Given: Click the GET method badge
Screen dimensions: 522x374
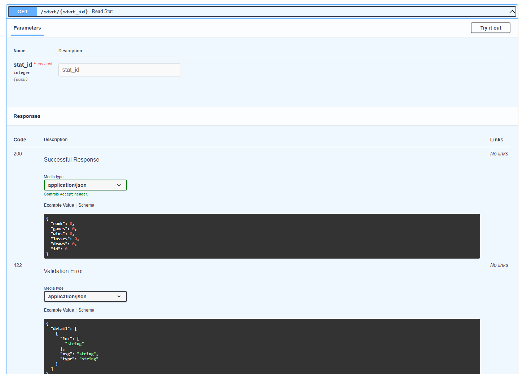Looking at the screenshot, I should [x=23, y=12].
